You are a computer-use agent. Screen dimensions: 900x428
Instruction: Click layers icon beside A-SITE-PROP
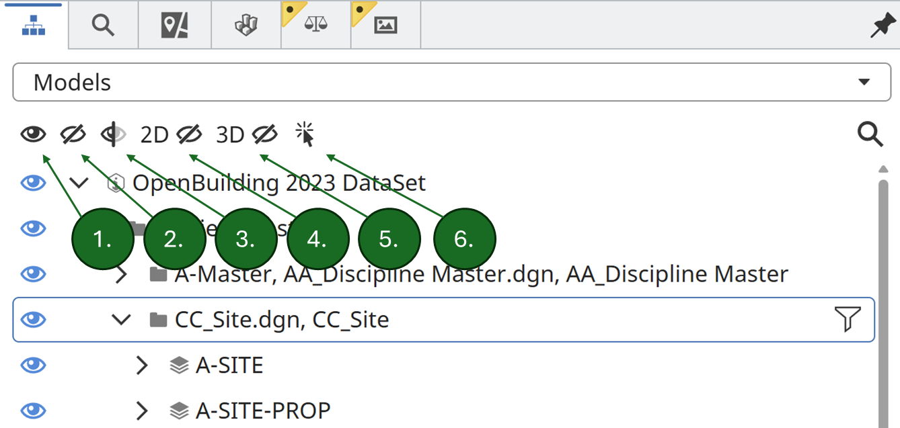(179, 411)
